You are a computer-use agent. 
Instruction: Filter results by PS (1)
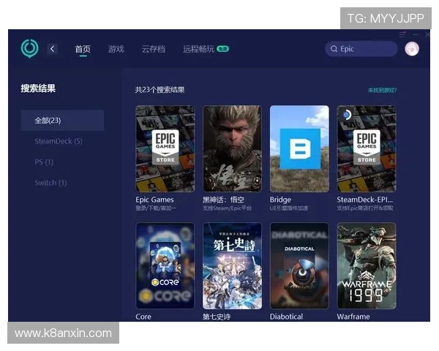[x=44, y=162]
